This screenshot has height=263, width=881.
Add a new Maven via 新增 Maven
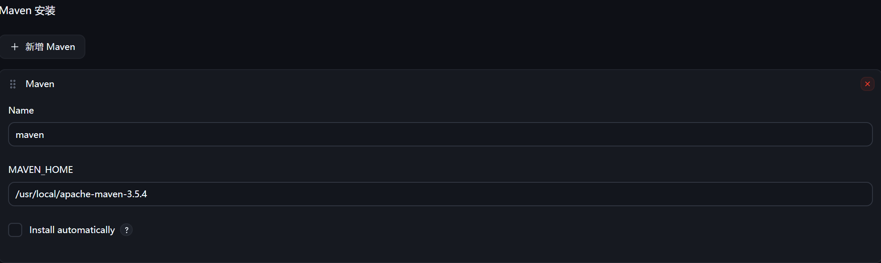pyautogui.click(x=42, y=47)
